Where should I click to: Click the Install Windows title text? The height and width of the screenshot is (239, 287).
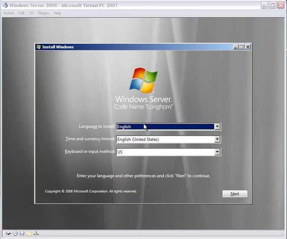tap(58, 47)
